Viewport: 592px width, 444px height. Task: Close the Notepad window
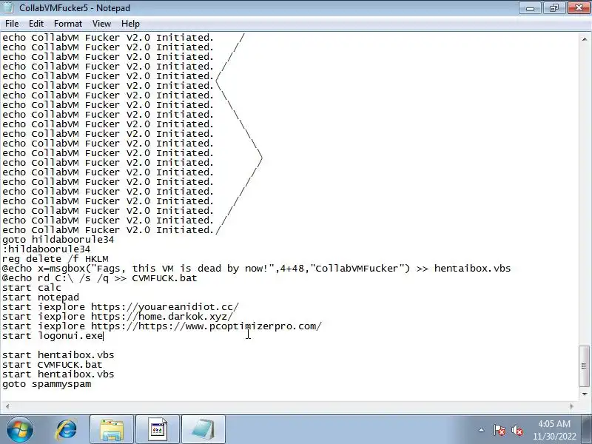coord(579,7)
